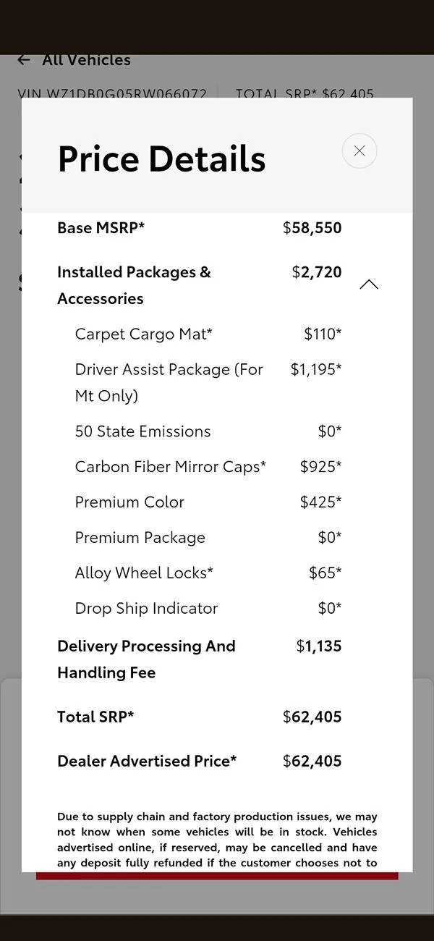Select Carpet Cargo Mat line item
The height and width of the screenshot is (941, 434).
tap(208, 334)
